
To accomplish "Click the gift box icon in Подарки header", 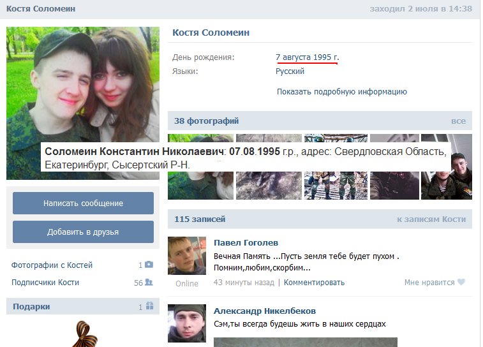I will [x=149, y=306].
